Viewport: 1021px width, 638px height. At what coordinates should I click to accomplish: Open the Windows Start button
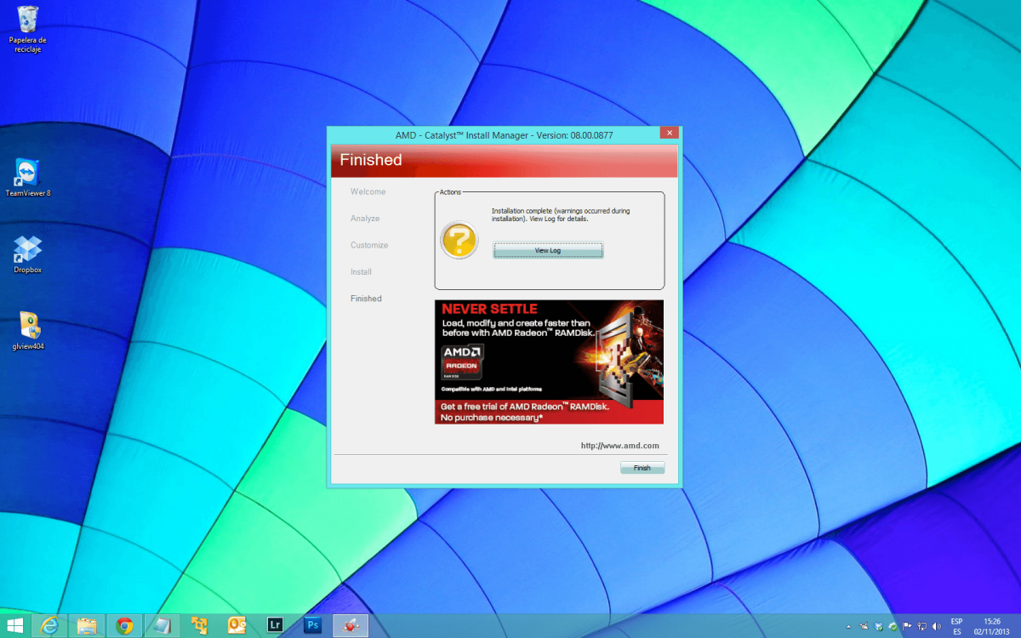coord(14,625)
